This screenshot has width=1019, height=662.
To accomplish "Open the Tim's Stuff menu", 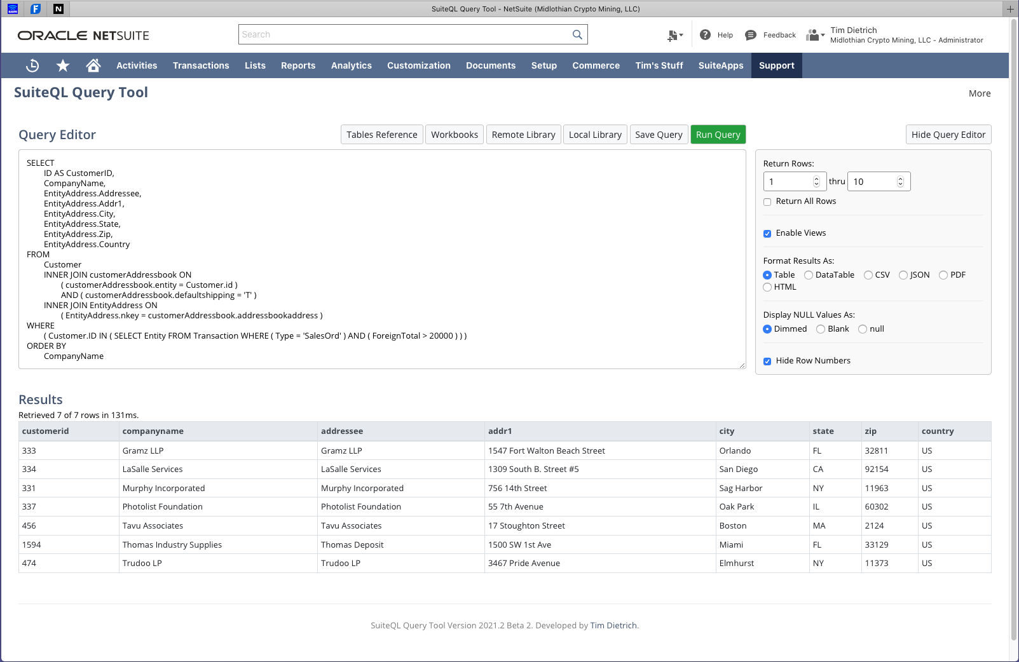I will pos(659,65).
